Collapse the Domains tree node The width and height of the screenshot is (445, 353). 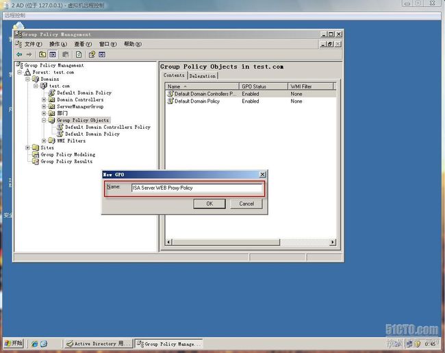pyautogui.click(x=27, y=79)
